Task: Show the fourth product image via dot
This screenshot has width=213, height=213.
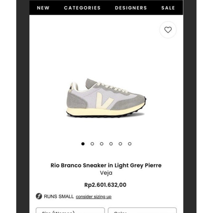Action: click(x=111, y=144)
